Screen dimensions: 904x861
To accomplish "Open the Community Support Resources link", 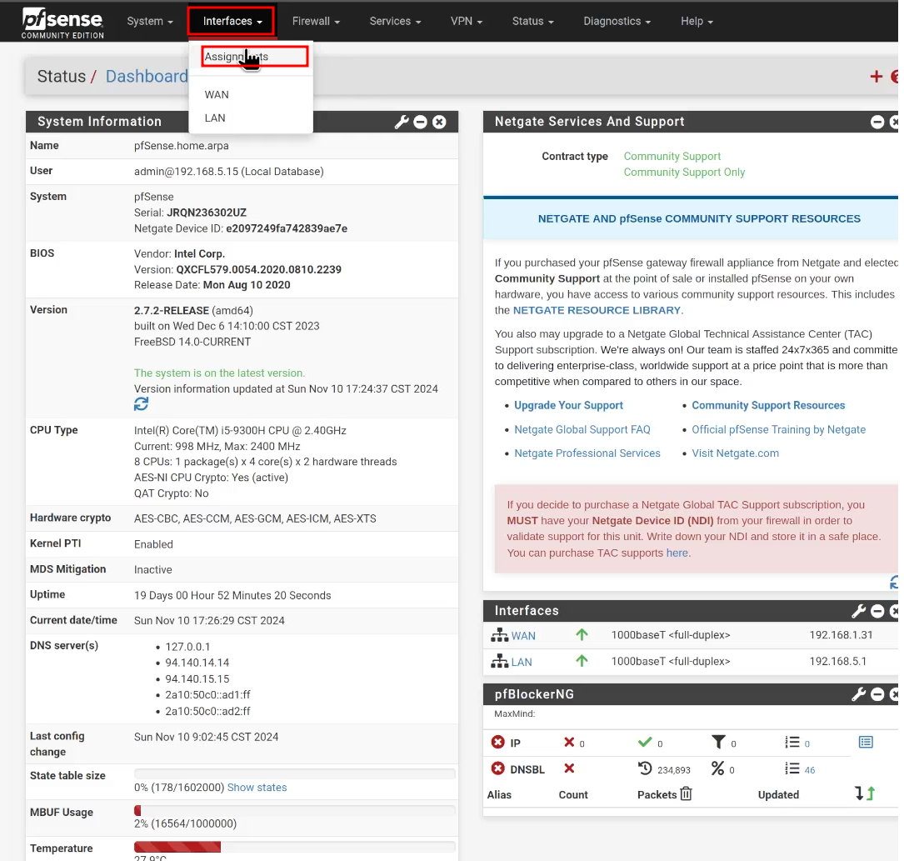I will click(x=768, y=405).
